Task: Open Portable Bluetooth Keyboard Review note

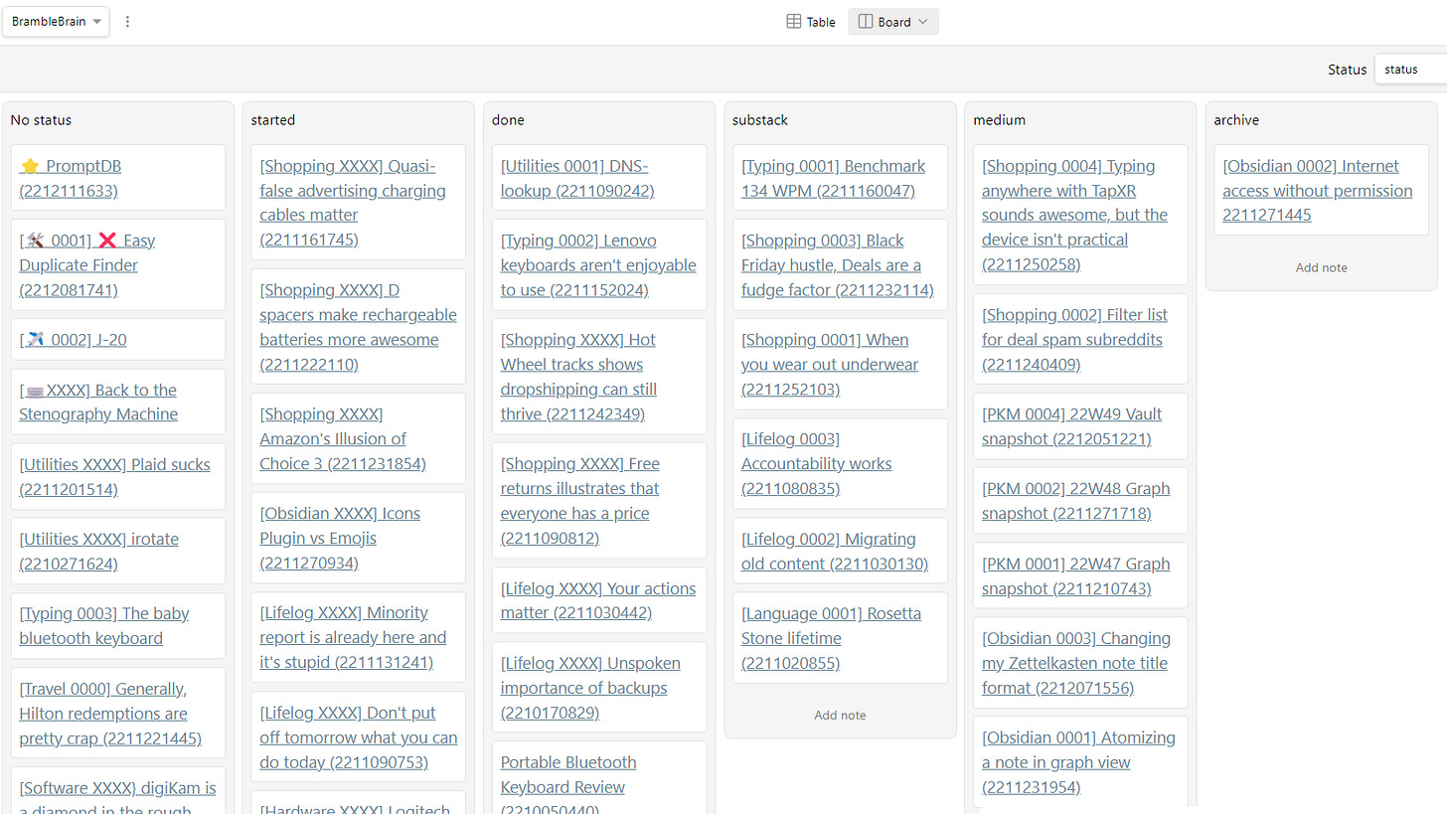Action: coord(599,777)
